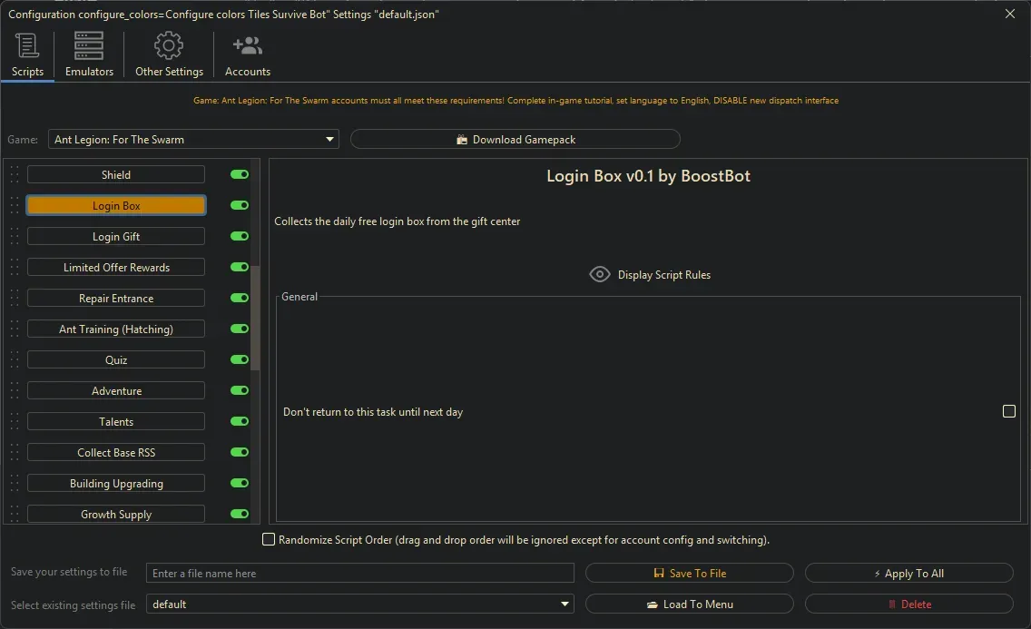
Task: Click the drag handle next to Quiz
Action: [15, 359]
